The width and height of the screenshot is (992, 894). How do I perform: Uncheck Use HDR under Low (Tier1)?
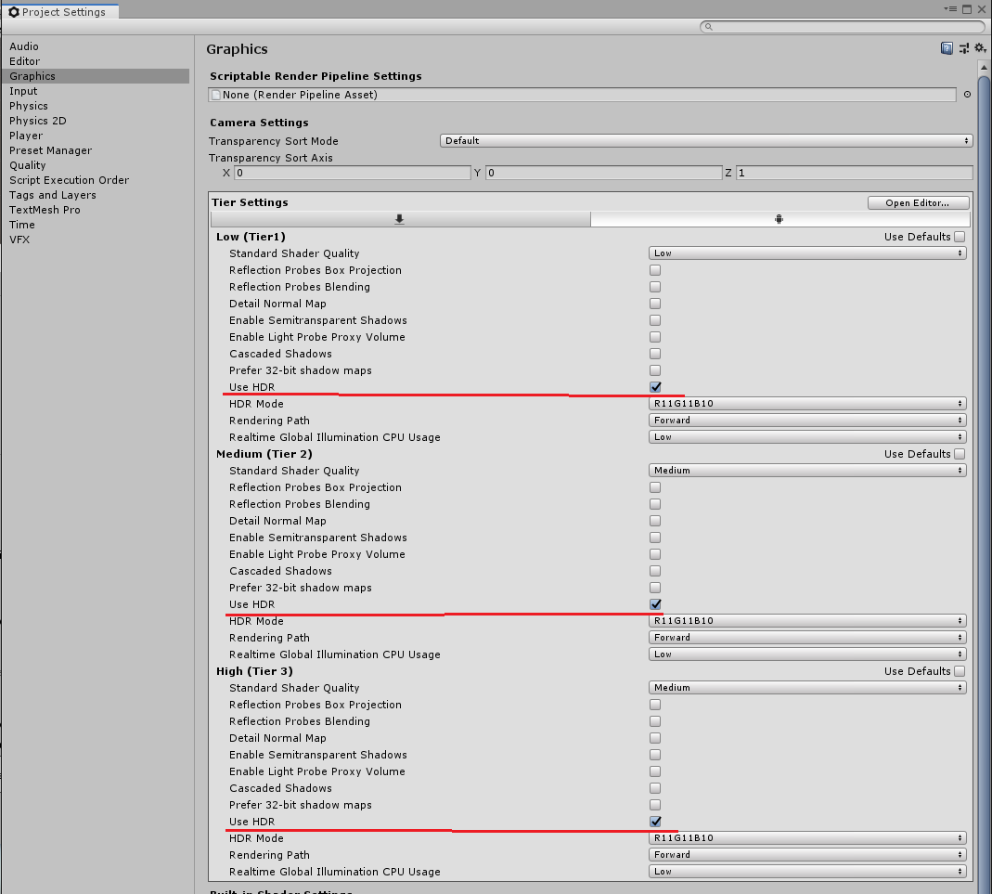655,386
